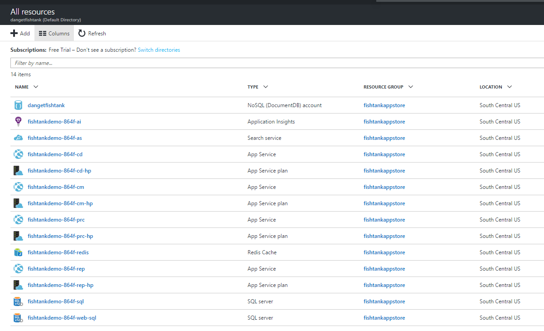Click the App Service icon for fishtankdemo-864f-rep

(x=18, y=269)
